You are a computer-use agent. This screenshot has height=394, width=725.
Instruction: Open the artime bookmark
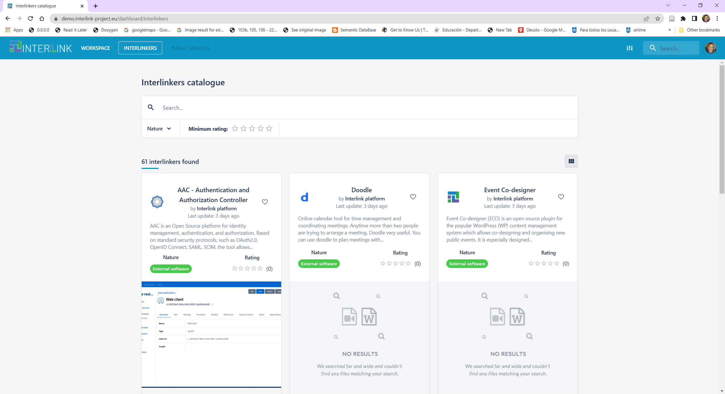pyautogui.click(x=636, y=30)
